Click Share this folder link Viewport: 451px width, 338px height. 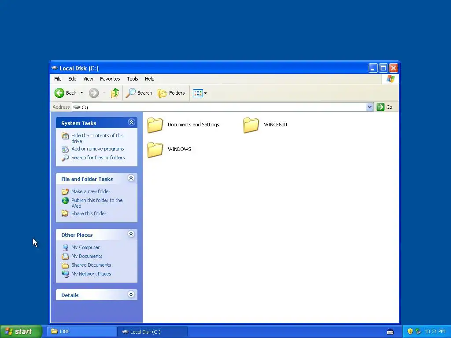point(89,213)
